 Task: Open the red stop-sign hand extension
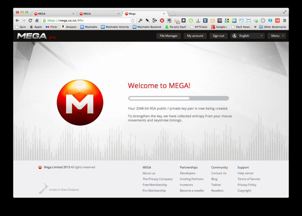tap(162, 20)
